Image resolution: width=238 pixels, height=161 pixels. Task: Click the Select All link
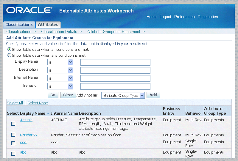[x=15, y=103]
